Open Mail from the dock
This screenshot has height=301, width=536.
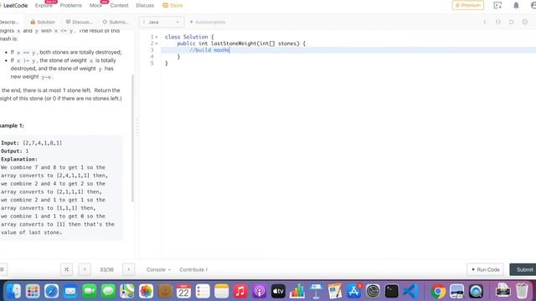point(70,292)
